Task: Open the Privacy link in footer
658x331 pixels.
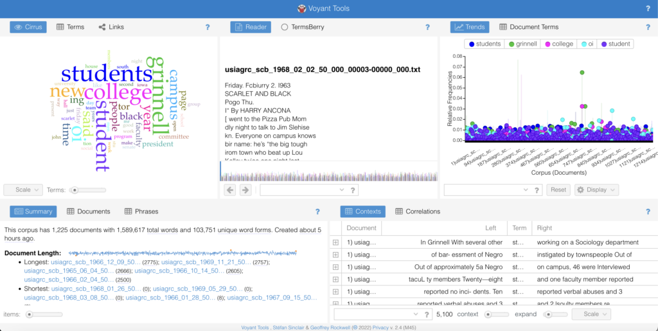Action: (380, 328)
